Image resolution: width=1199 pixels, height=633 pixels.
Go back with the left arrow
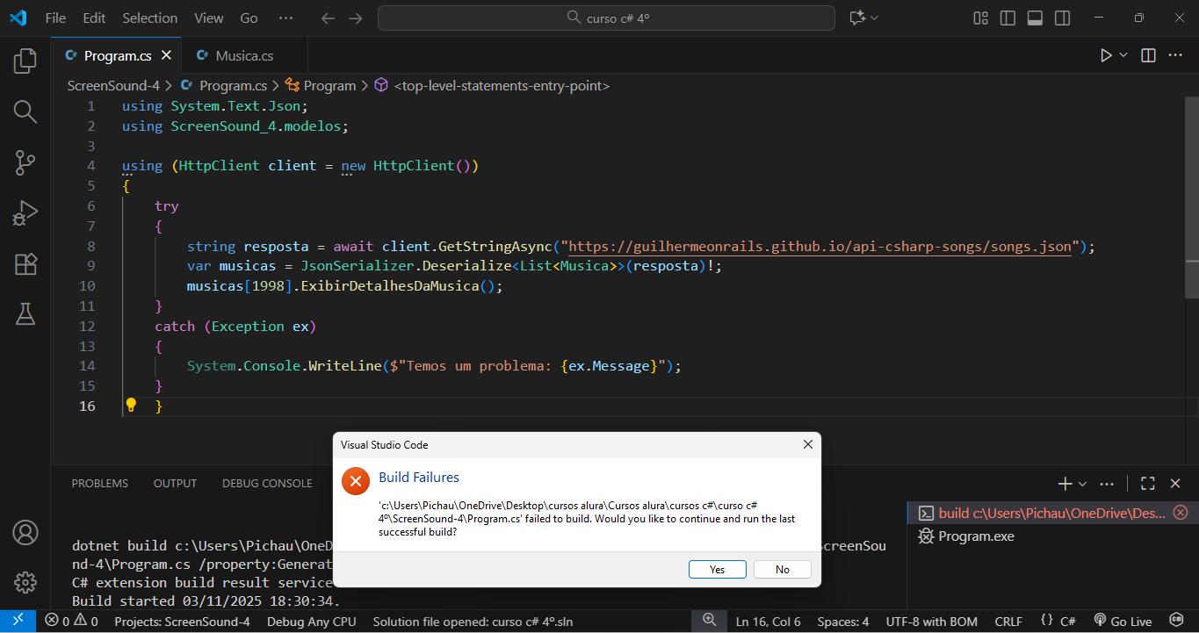point(329,18)
